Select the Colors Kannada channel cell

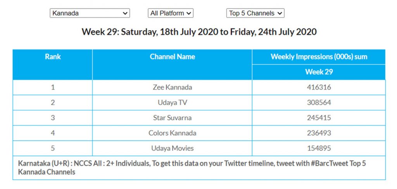[x=172, y=133]
